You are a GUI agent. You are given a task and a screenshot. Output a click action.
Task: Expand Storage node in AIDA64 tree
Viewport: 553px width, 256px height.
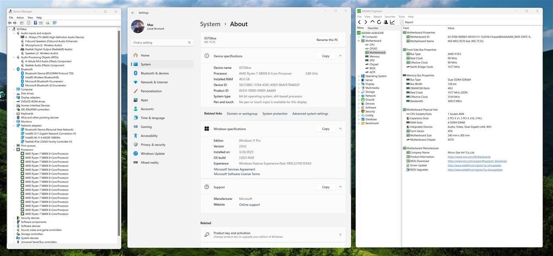pyautogui.click(x=359, y=92)
